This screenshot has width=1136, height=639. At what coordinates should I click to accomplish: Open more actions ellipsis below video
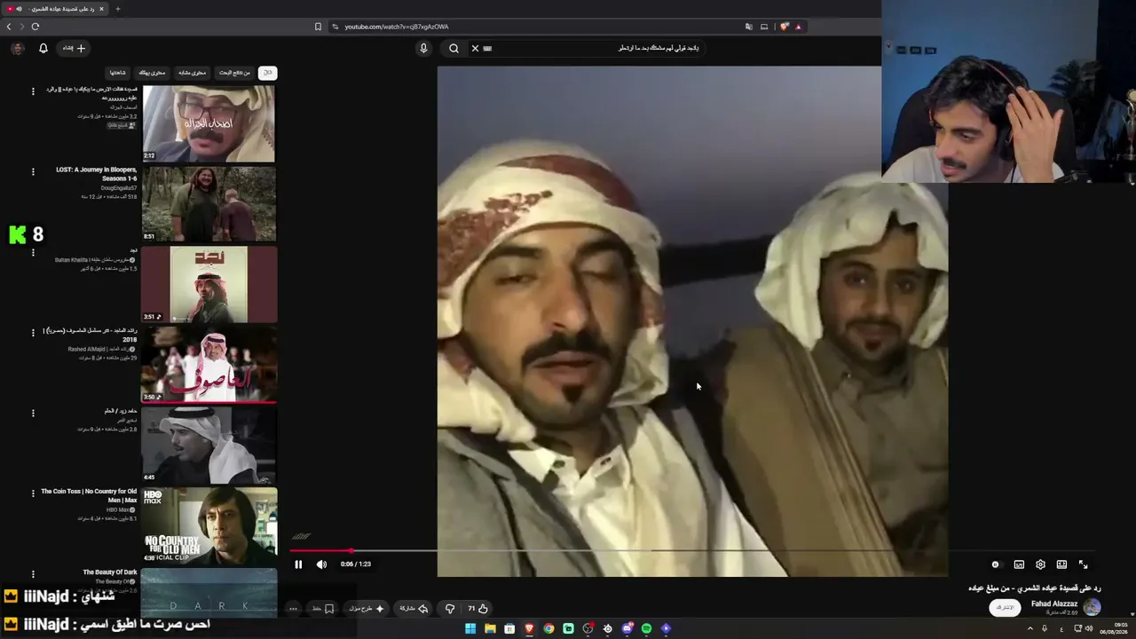coord(293,609)
